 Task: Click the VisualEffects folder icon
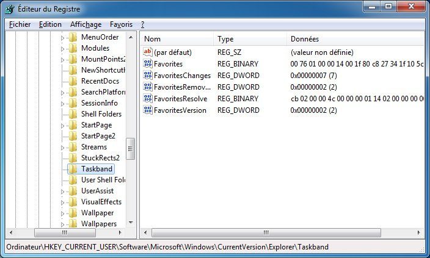coord(73,202)
